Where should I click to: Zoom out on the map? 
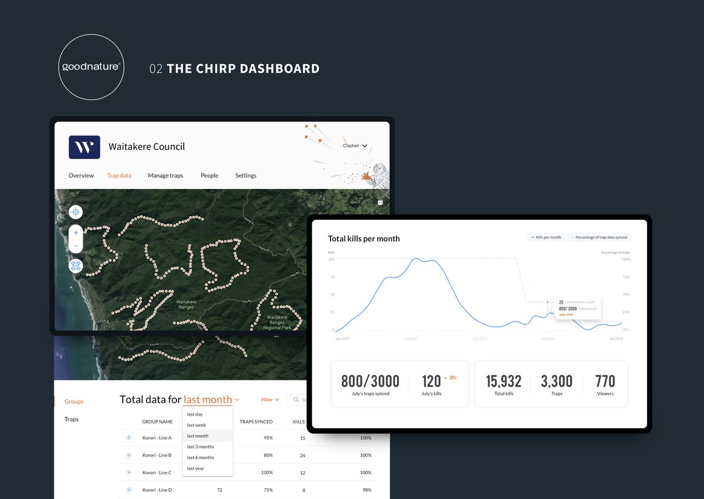click(76, 246)
